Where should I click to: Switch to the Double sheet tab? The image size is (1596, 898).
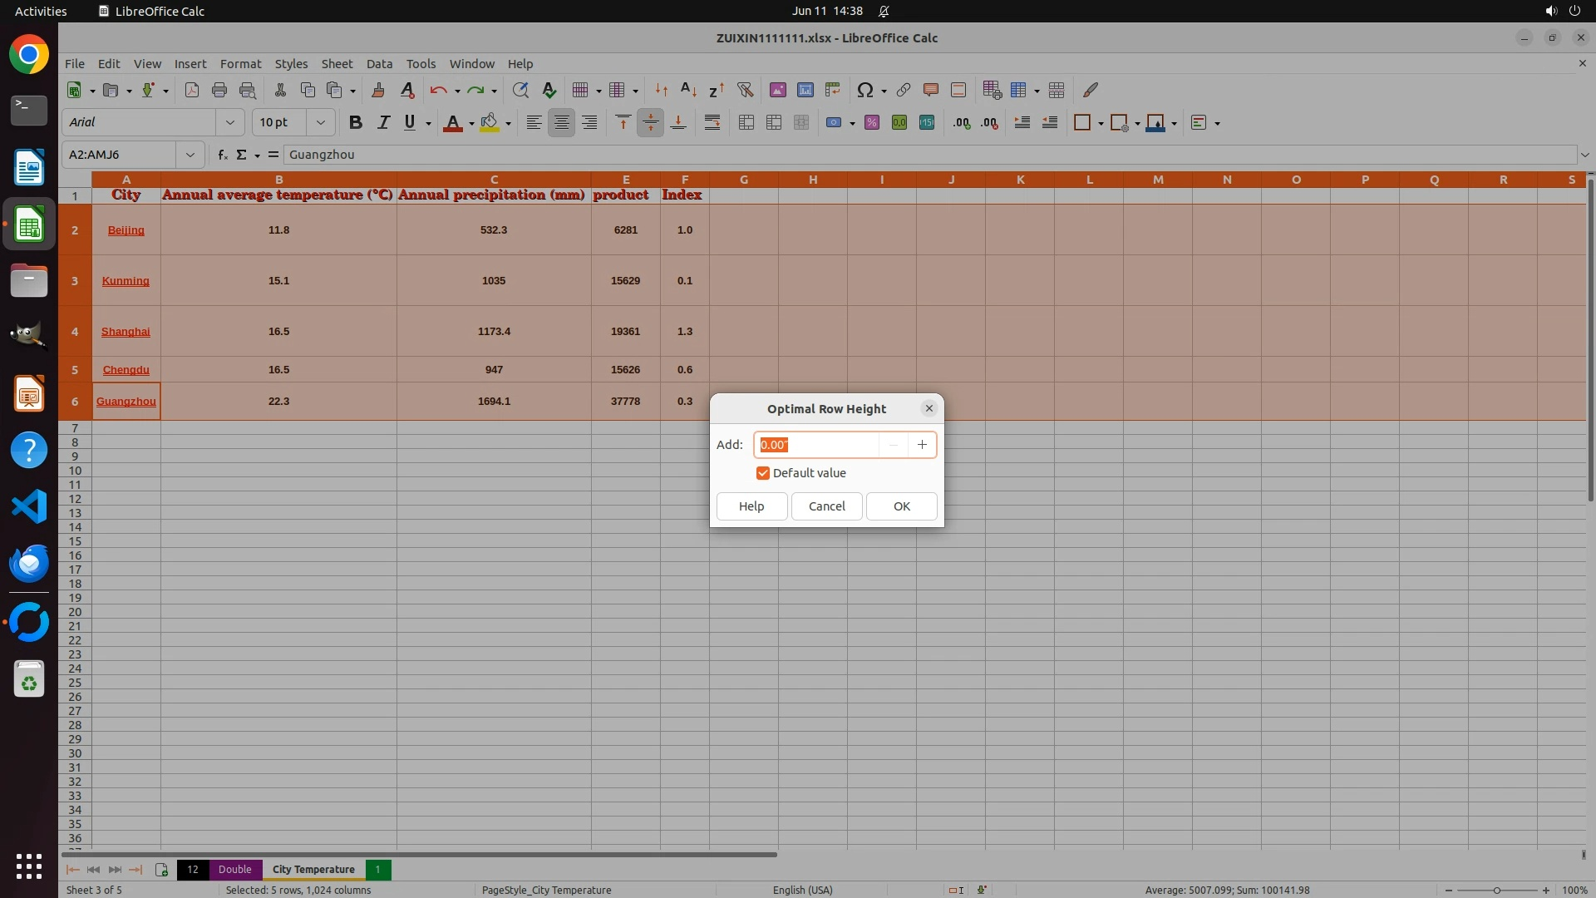tap(234, 869)
